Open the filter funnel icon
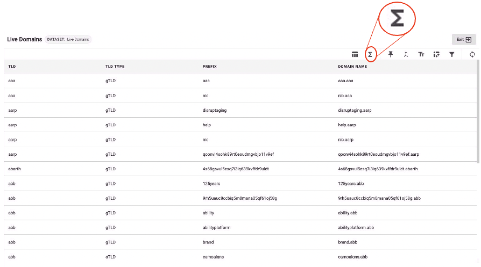This screenshot has height=267, width=481. point(452,54)
